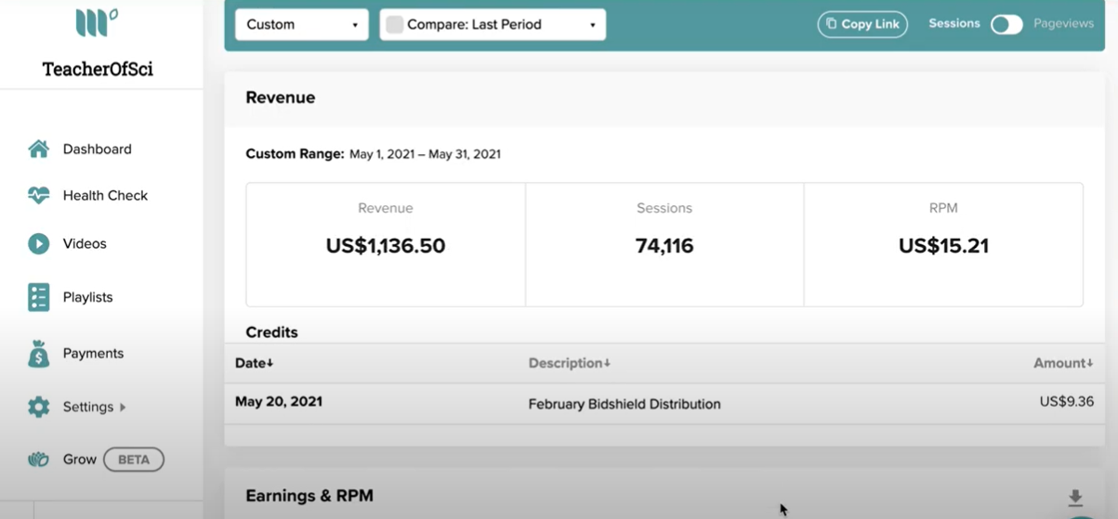Viewport: 1118px width, 519px height.
Task: Click the Settings gear icon
Action: click(38, 407)
